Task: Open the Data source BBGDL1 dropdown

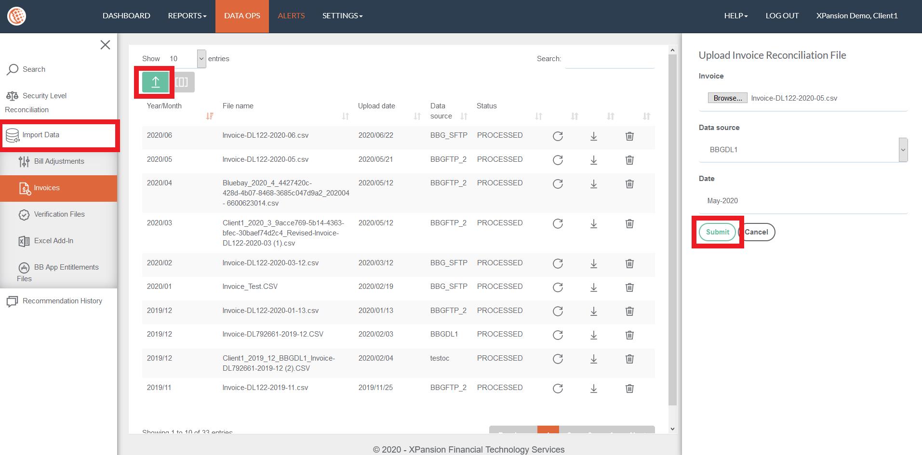Action: pos(803,150)
